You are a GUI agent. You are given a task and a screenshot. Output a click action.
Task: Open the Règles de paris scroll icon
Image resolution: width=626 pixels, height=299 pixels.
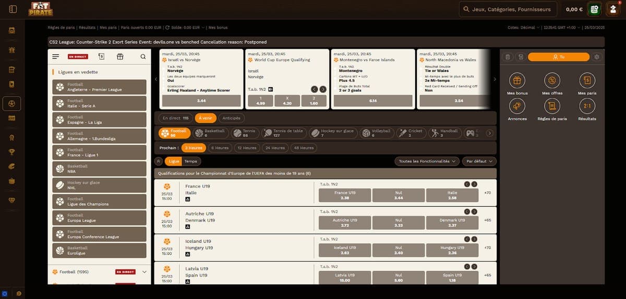coord(552,106)
